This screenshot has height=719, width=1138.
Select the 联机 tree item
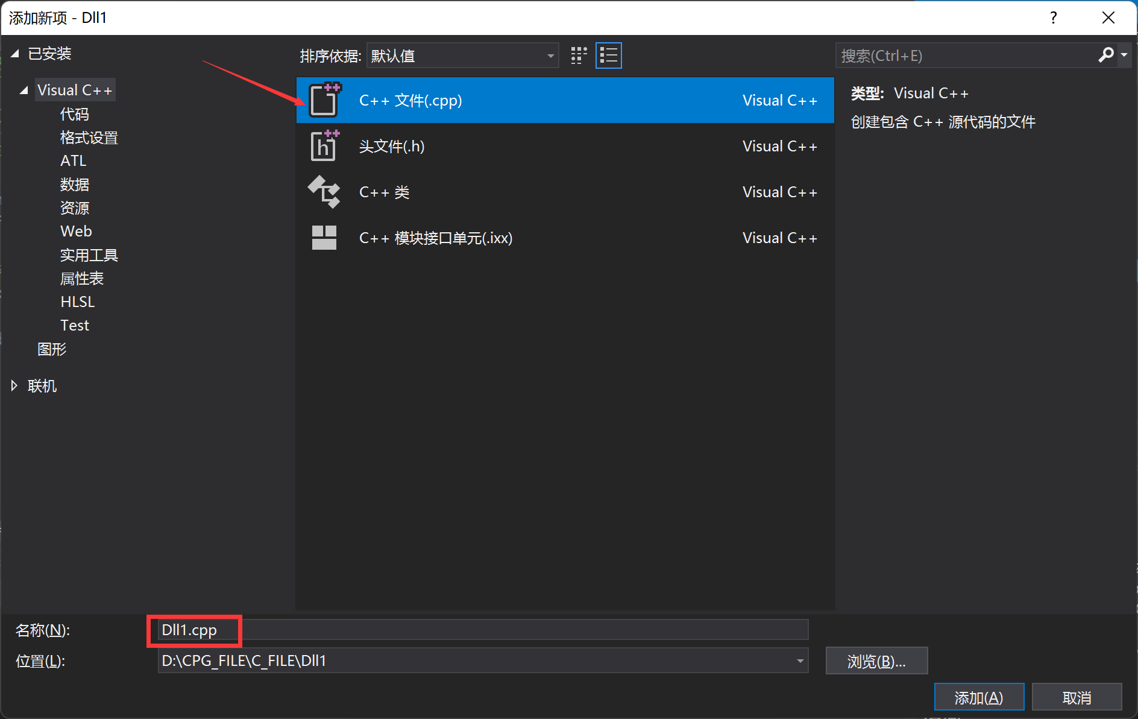(x=42, y=386)
